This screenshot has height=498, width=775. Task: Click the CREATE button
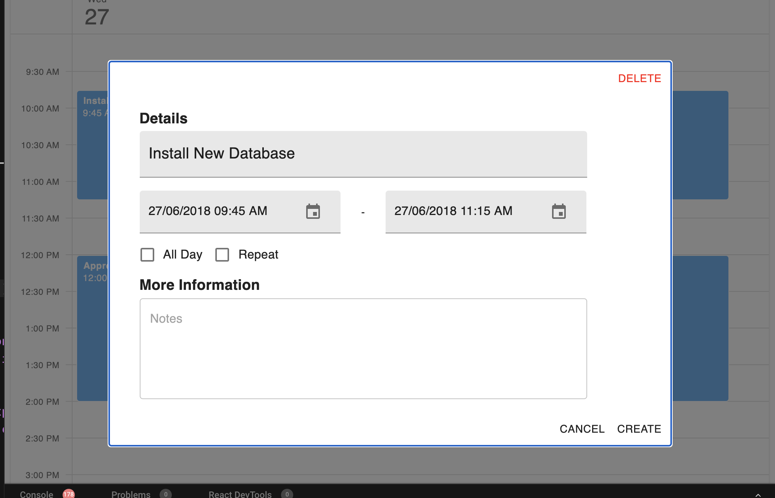639,429
